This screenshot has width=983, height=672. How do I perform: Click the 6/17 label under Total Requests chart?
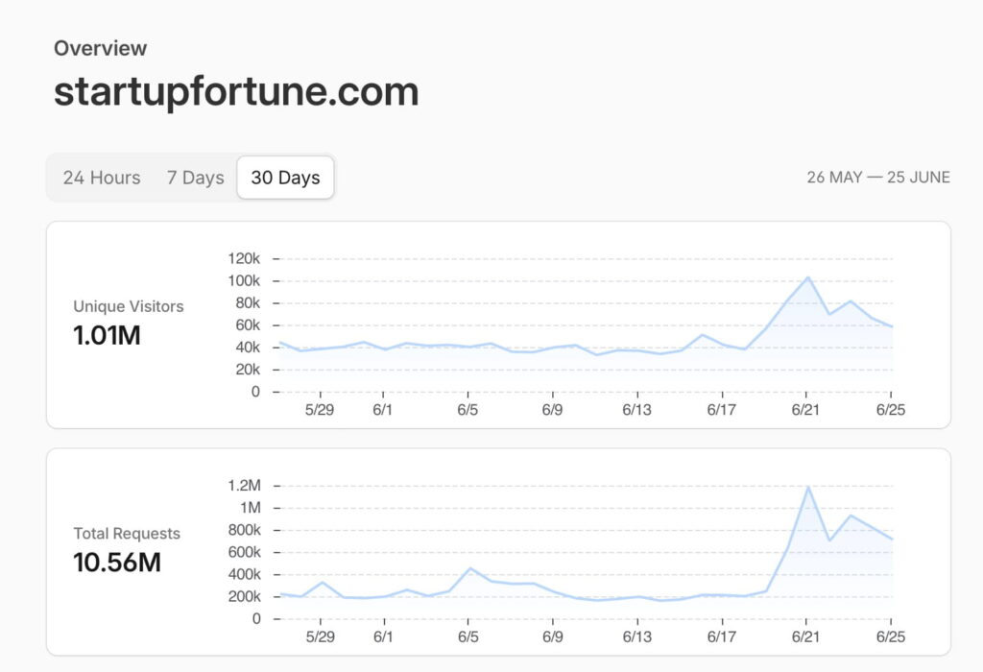pos(722,636)
